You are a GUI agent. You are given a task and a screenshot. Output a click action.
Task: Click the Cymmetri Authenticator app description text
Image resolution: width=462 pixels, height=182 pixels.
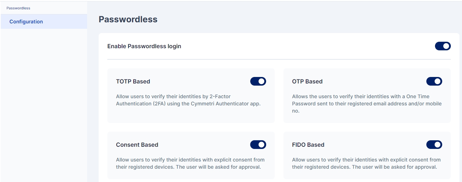(188, 100)
